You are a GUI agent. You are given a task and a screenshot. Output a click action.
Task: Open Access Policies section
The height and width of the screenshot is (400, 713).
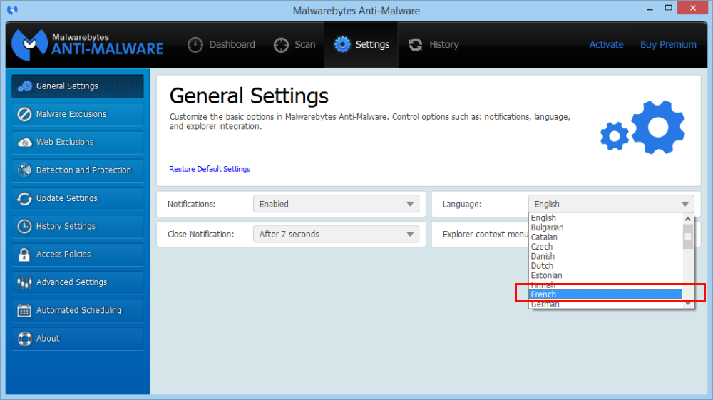pyautogui.click(x=78, y=255)
